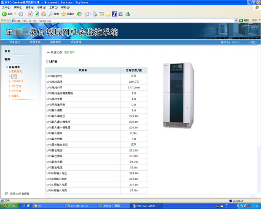Switch to iMP-CMS Report taskbar window

pyautogui.click(x=81, y=206)
